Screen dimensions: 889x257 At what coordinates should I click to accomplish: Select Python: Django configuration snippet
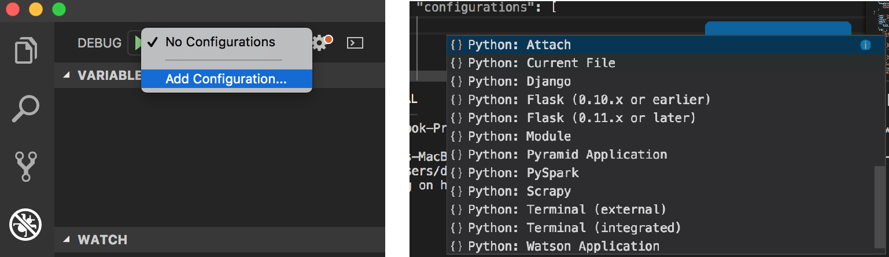point(519,82)
